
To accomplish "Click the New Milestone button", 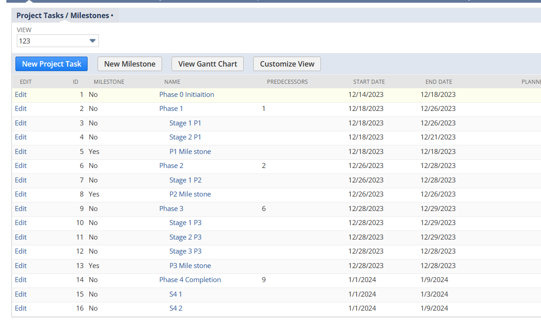I will click(130, 64).
